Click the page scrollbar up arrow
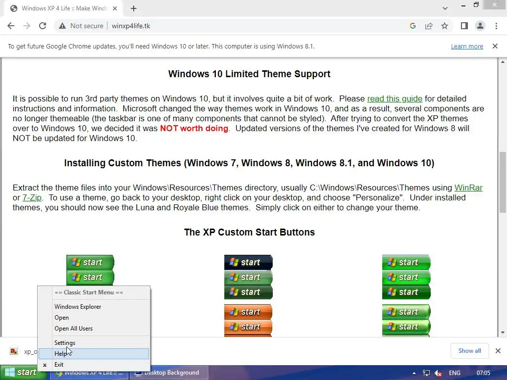The width and height of the screenshot is (507, 380). click(503, 62)
